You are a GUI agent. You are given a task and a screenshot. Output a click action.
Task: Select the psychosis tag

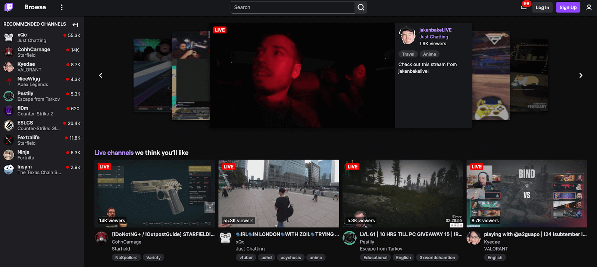[x=291, y=258]
